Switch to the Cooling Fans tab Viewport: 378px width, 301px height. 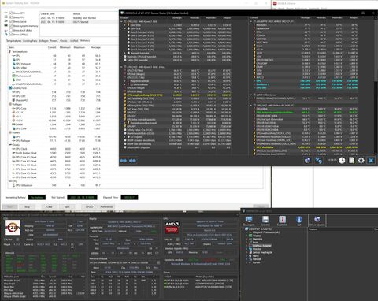pos(30,41)
